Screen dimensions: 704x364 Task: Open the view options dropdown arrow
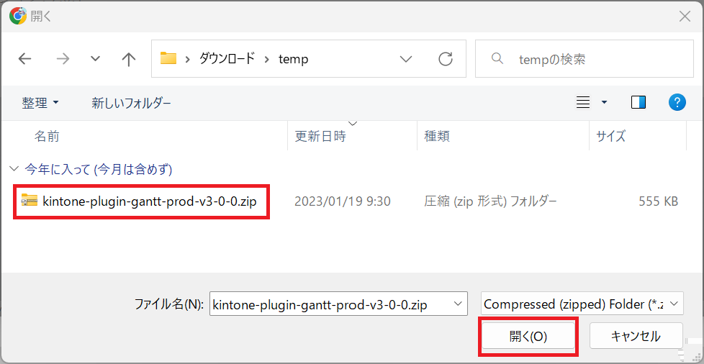click(x=604, y=103)
